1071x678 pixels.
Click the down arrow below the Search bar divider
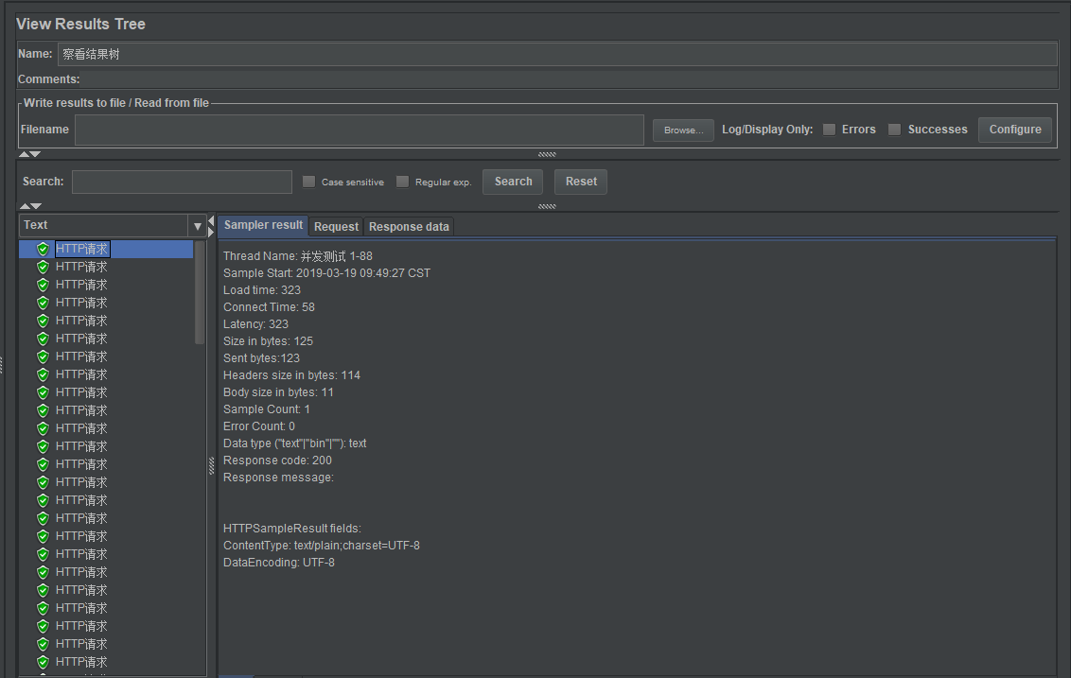[36, 205]
